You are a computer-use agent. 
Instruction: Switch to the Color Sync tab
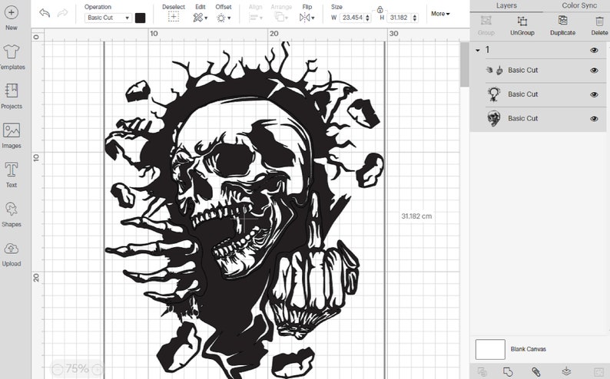pyautogui.click(x=579, y=5)
